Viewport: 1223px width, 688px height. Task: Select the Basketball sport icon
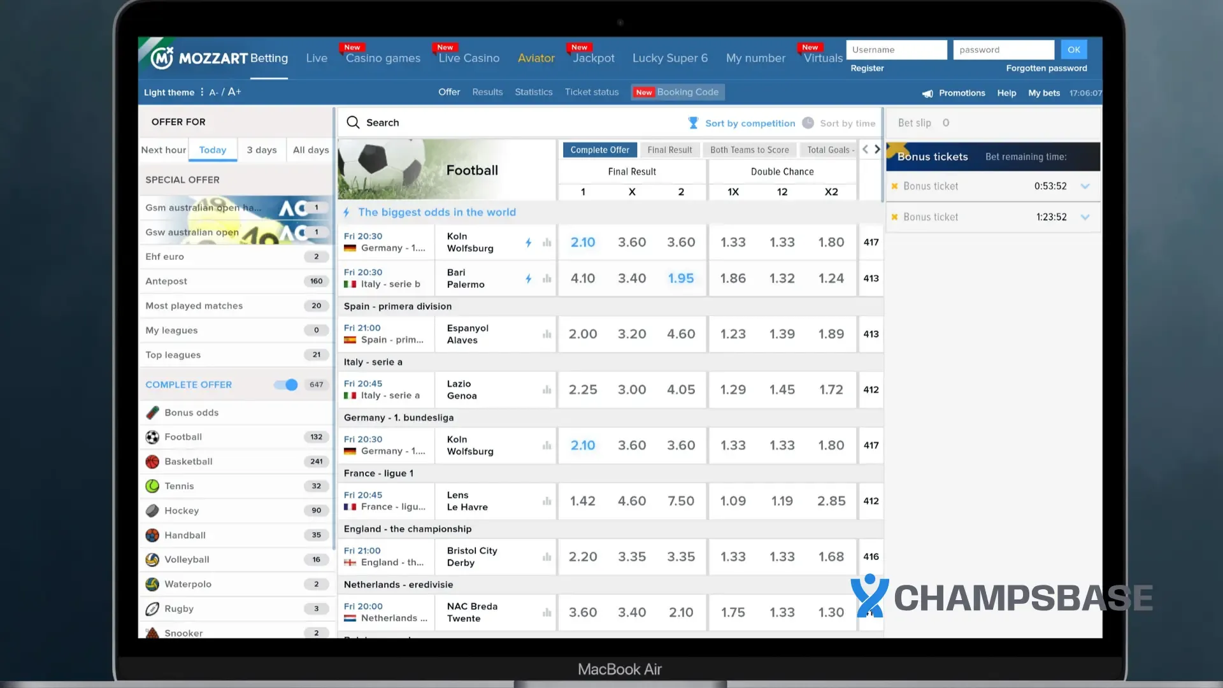click(152, 461)
